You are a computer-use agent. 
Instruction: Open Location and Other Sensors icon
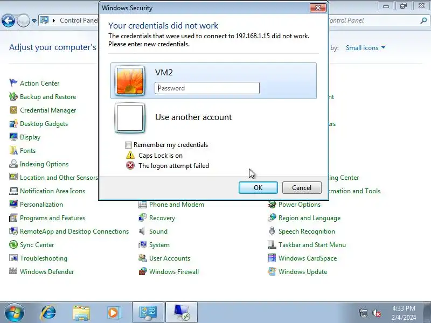(13, 177)
